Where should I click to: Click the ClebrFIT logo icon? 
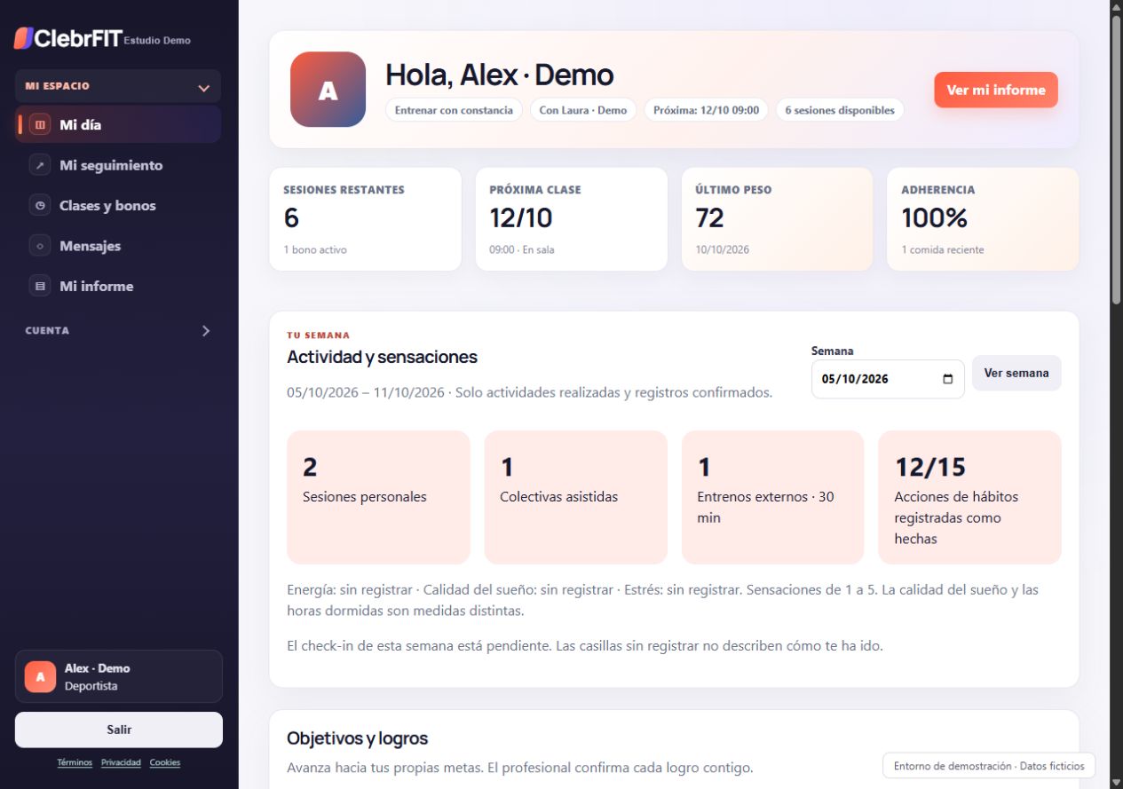coord(23,38)
